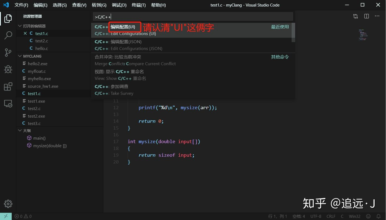Open the 调试(D) menu
Viewport: 386px width, 220px height.
pos(119,5)
